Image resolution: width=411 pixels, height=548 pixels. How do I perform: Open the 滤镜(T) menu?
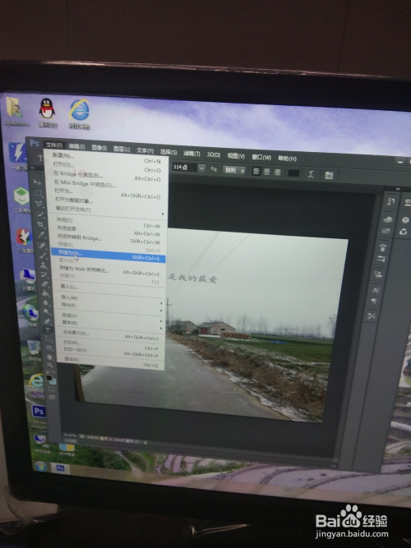click(192, 154)
